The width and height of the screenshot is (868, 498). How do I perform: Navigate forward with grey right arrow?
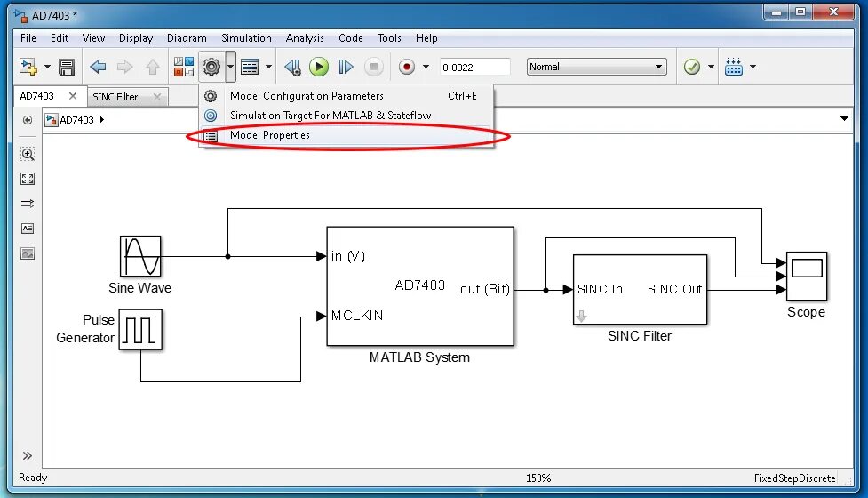coord(125,67)
